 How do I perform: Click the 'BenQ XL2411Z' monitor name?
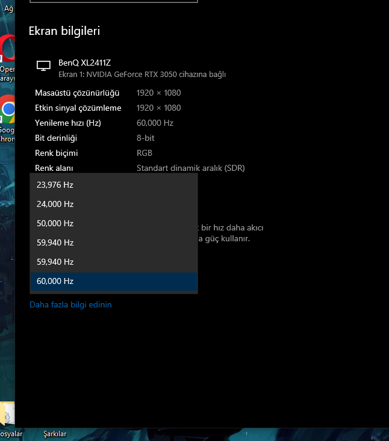click(84, 63)
